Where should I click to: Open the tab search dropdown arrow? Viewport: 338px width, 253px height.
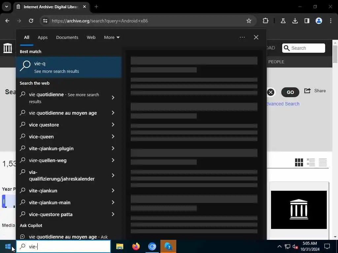point(7,7)
